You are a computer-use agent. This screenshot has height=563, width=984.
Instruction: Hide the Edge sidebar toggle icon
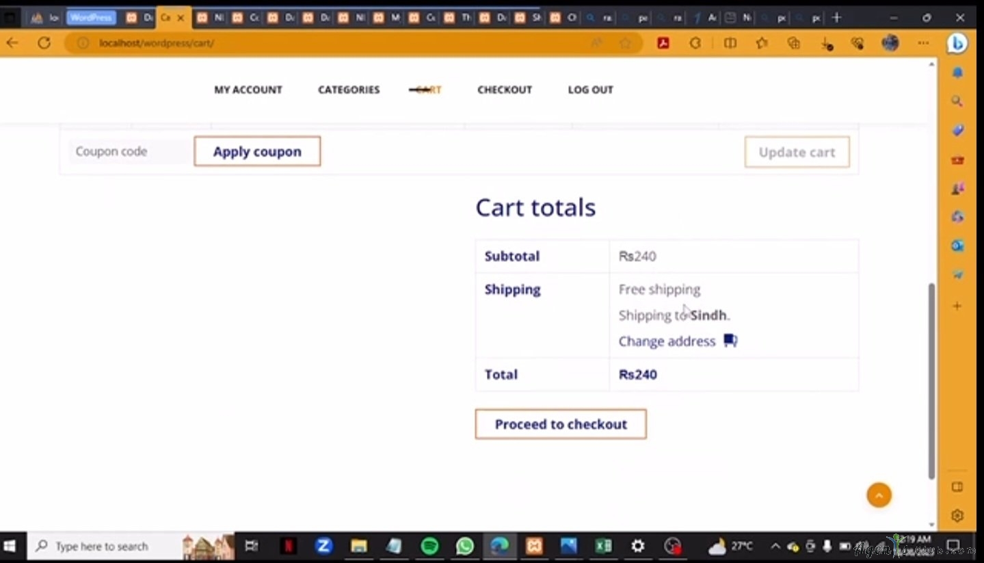pos(957,487)
